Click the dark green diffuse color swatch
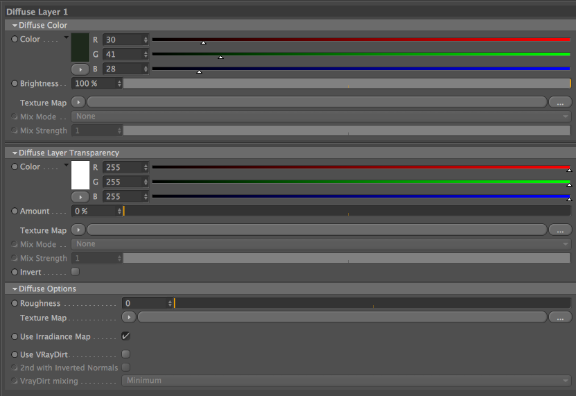This screenshot has width=576, height=396. 80,47
